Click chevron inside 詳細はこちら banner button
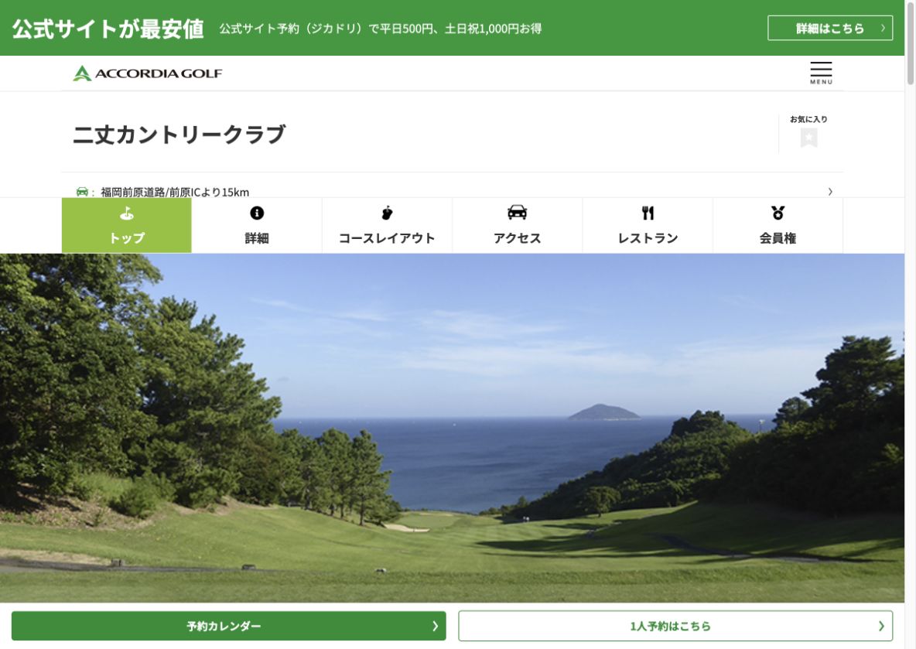This screenshot has height=649, width=916. click(883, 28)
